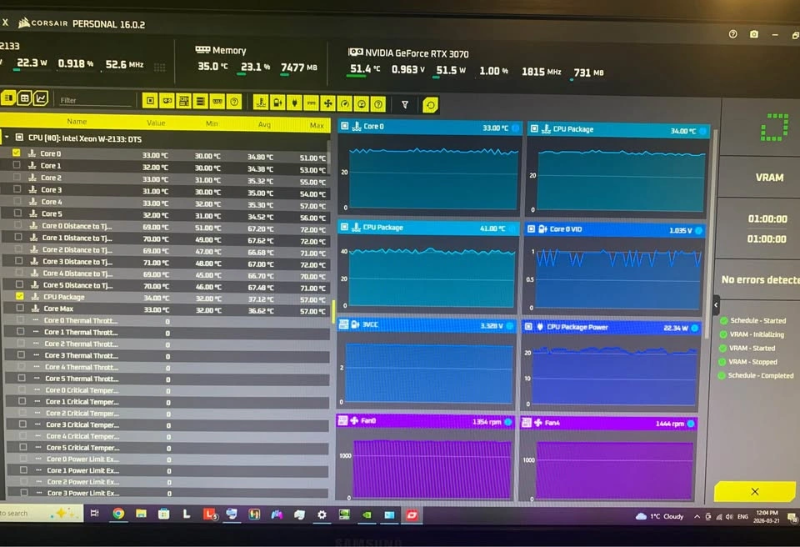
Task: Uncheck the Core 0 checkbox
Action: (17, 153)
